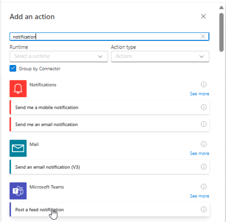Click the Microsoft Teams connector icon

(x=18, y=191)
